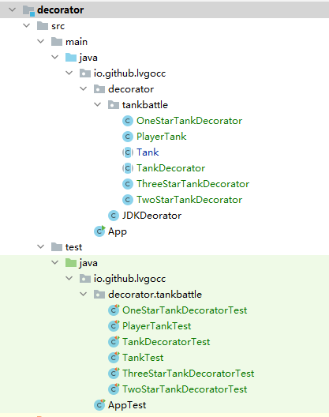Click the decorator module folder icon

[28, 10]
